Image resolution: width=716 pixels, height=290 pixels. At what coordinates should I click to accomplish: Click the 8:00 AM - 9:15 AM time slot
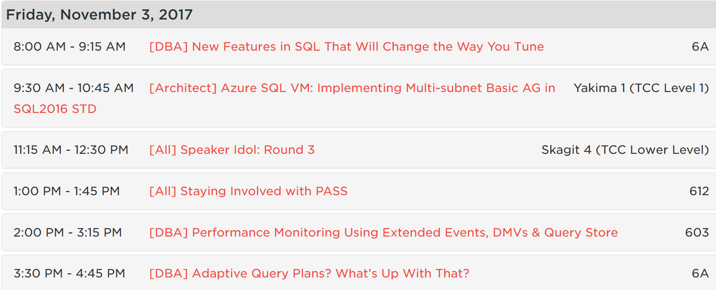pos(69,46)
